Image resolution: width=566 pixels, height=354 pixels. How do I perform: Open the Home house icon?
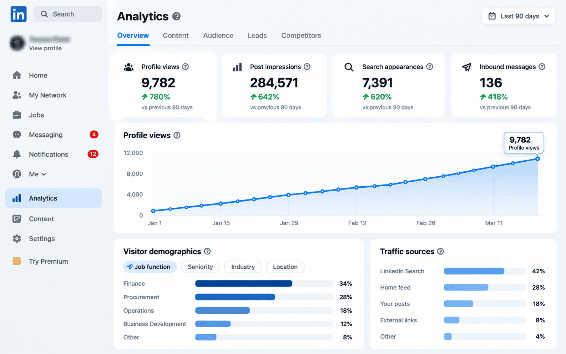(x=17, y=75)
